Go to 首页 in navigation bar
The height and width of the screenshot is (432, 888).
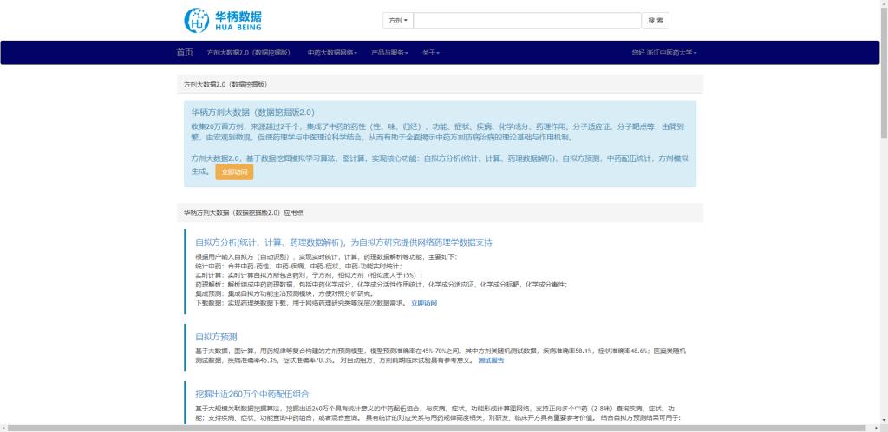(x=185, y=53)
